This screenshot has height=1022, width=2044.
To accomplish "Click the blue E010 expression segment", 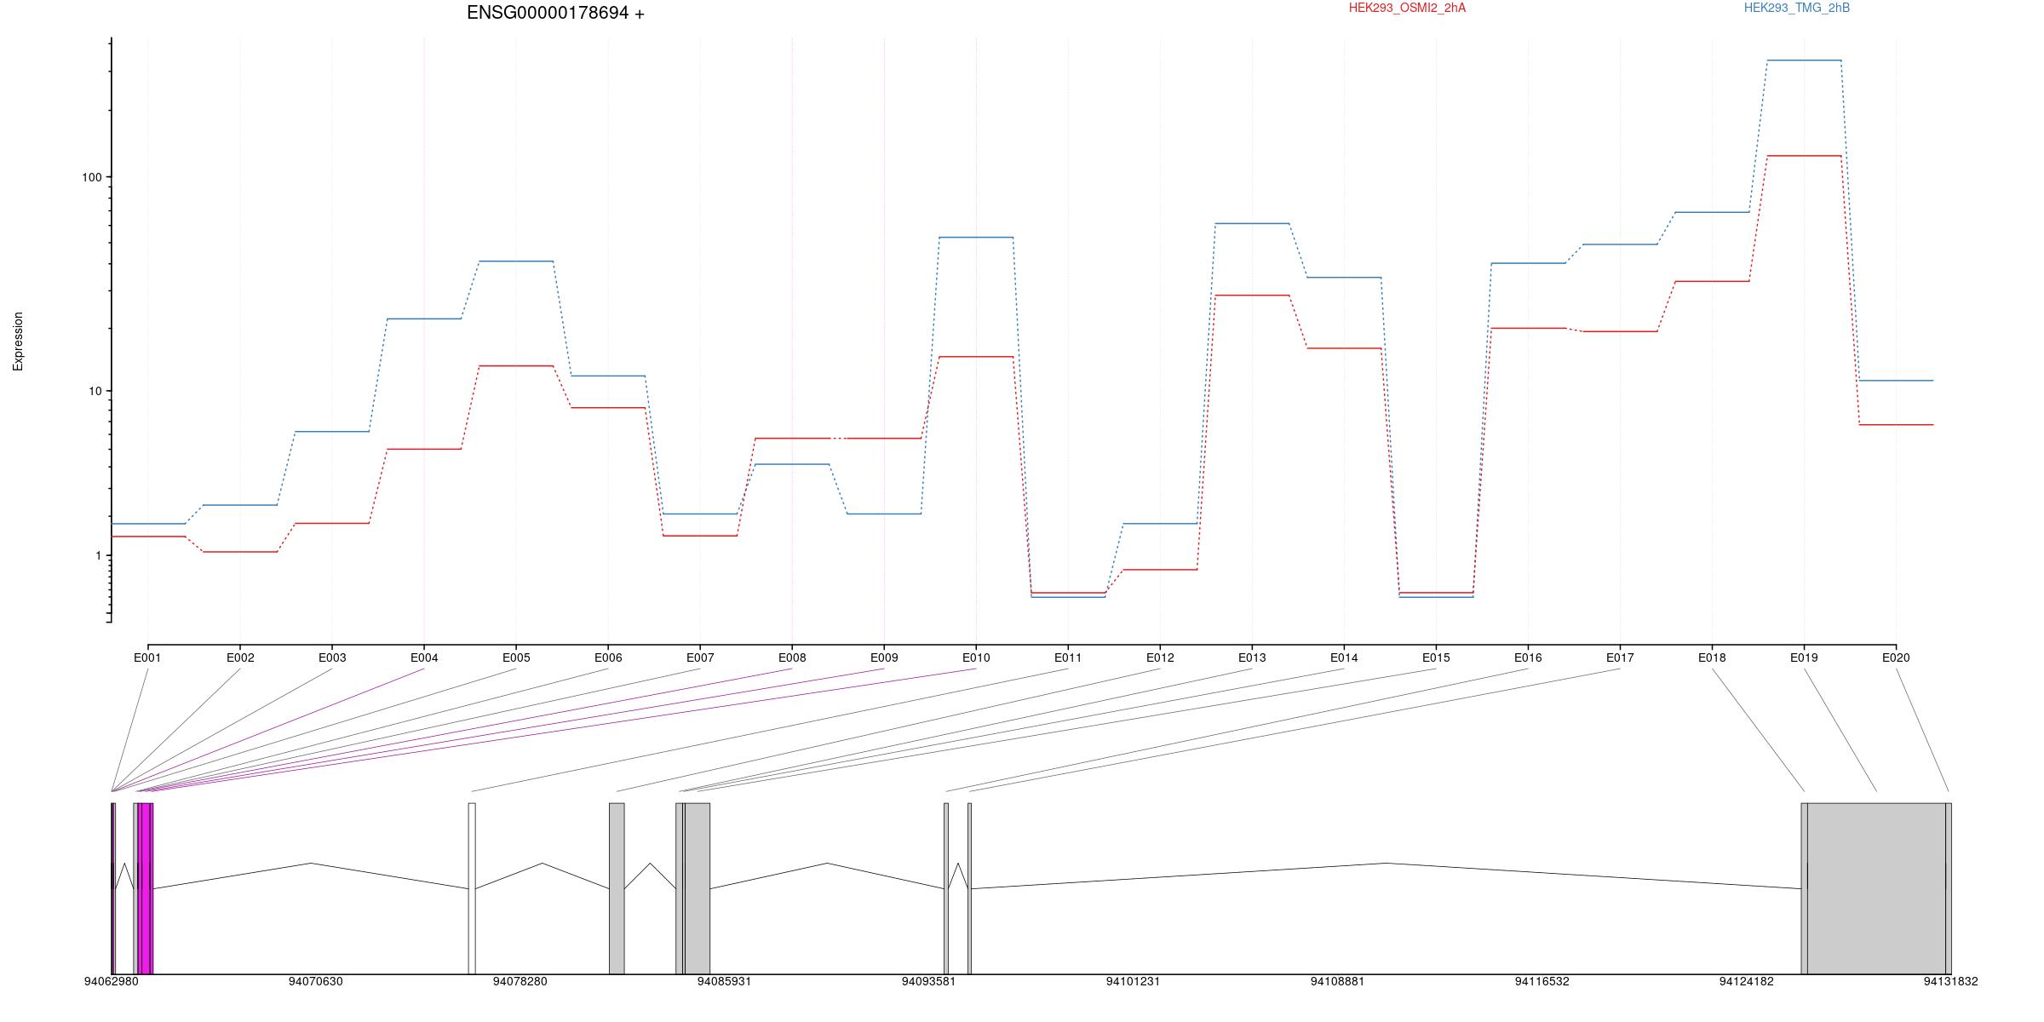I will coord(976,238).
